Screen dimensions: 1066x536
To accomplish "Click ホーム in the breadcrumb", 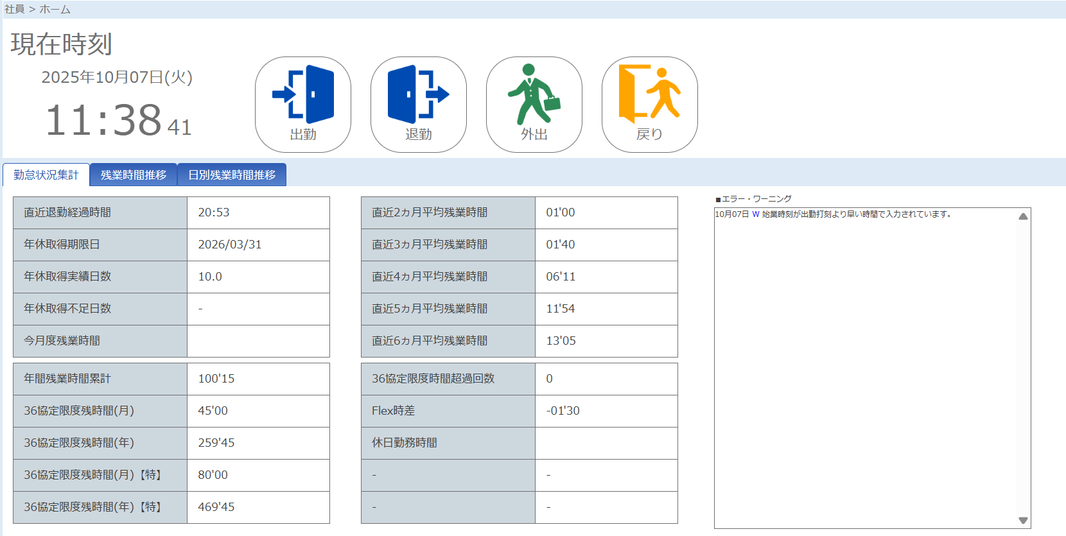I will (55, 9).
